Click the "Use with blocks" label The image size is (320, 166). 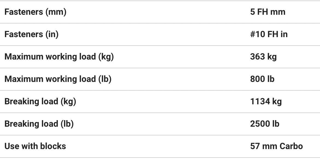click(x=35, y=146)
